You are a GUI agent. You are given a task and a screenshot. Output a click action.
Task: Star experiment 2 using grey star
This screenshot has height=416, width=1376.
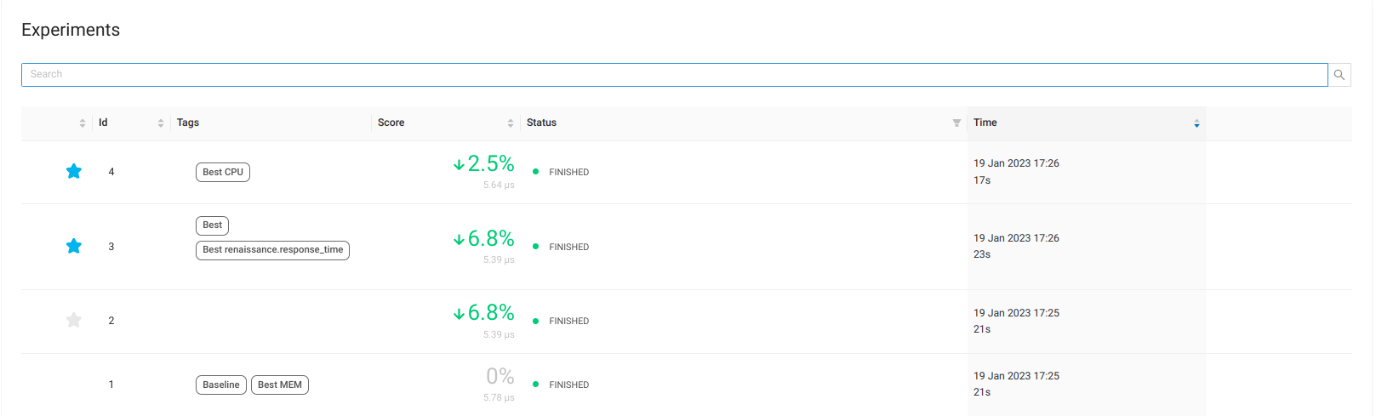point(74,321)
